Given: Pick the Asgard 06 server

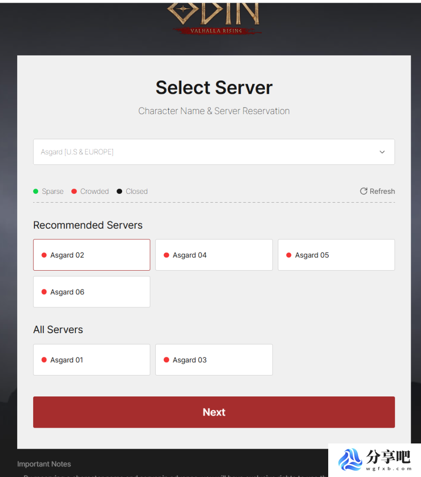Looking at the screenshot, I should click(92, 292).
